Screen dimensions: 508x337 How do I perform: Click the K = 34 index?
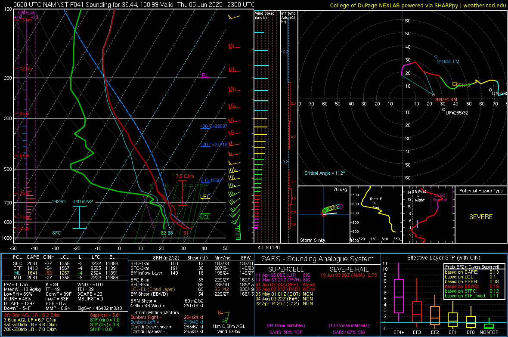(x=52, y=284)
